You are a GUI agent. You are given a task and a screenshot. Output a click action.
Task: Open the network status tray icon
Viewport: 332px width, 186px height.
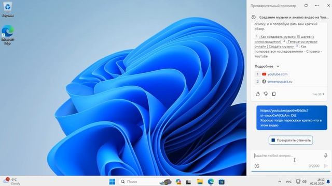tap(298, 181)
